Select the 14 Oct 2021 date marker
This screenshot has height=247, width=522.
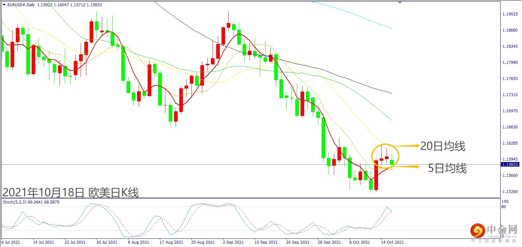392,242
